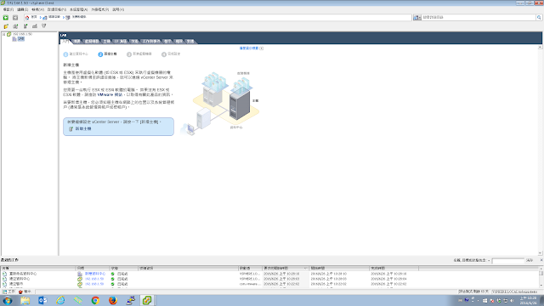Click the New Cluster toolbar icon

[x=15, y=26]
